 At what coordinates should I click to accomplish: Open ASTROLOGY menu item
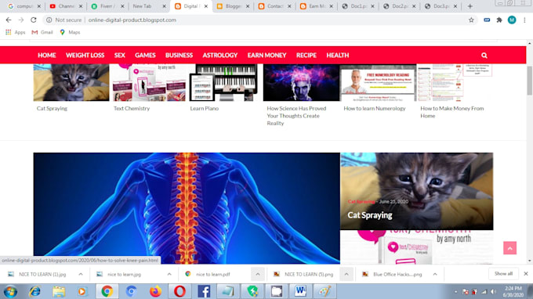pos(220,56)
